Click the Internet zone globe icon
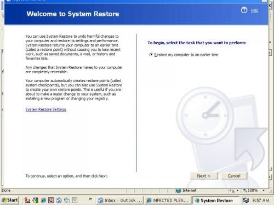 click(x=178, y=191)
